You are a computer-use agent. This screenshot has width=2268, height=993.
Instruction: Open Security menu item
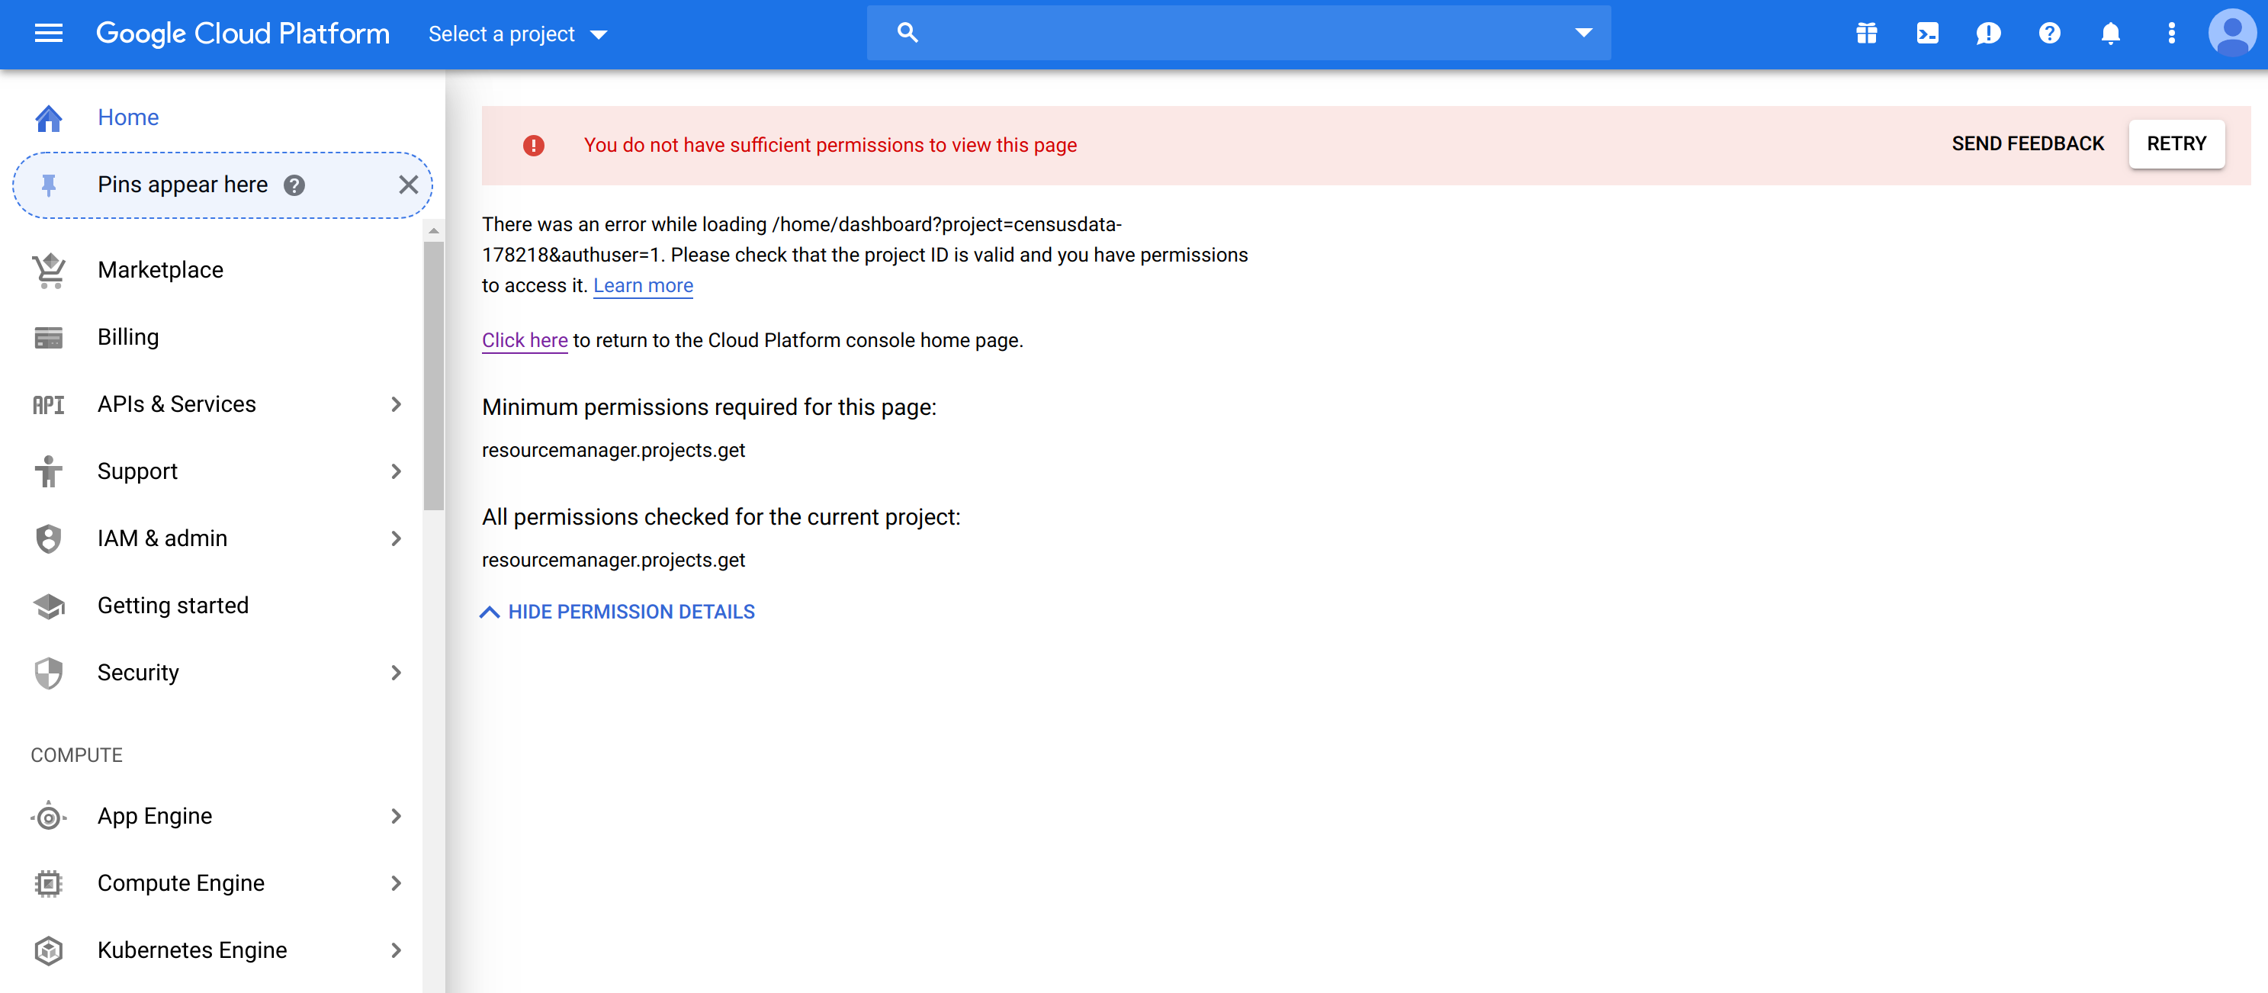[x=138, y=673]
